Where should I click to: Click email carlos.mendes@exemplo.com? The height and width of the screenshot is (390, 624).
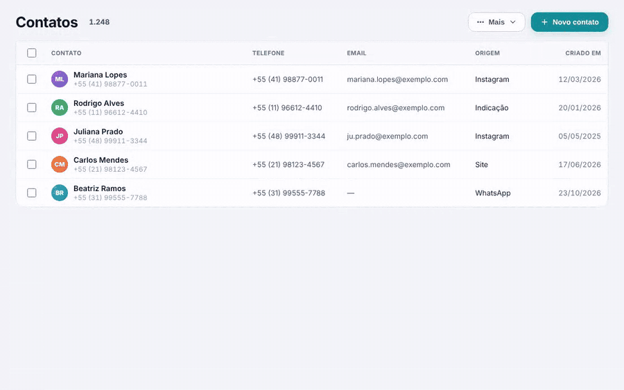[399, 165]
